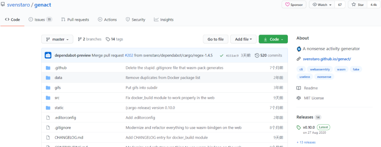Open the data folder
This screenshot has width=381, height=147.
(x=58, y=78)
